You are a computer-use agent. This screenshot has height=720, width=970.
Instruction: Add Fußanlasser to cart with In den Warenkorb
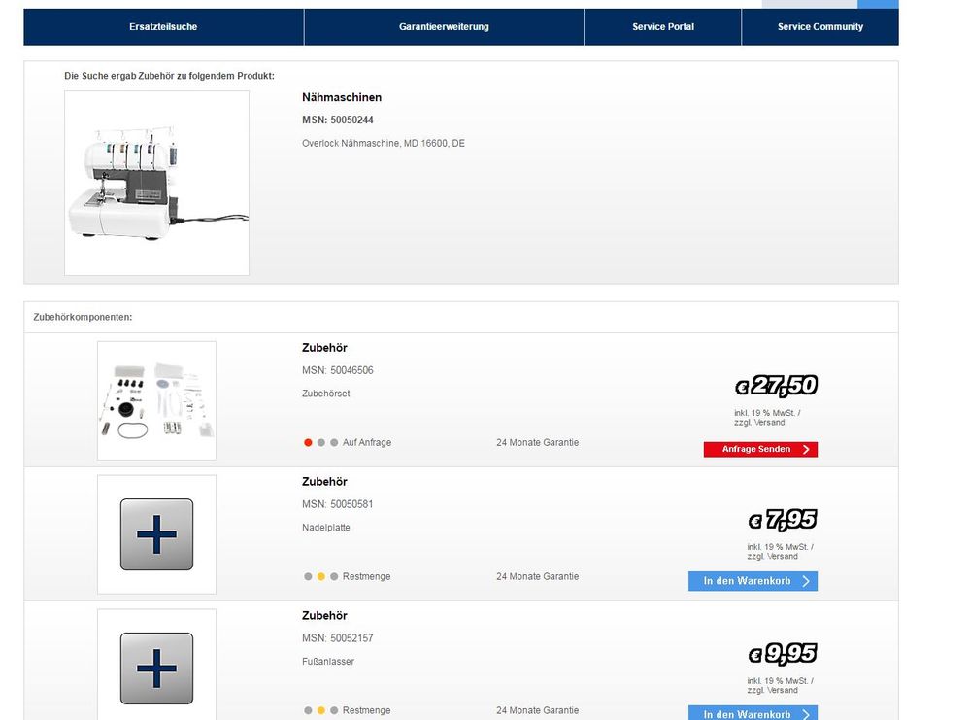(753, 713)
